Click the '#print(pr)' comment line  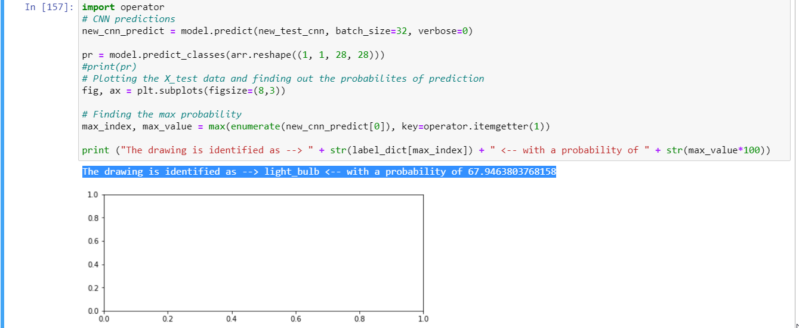tap(109, 67)
